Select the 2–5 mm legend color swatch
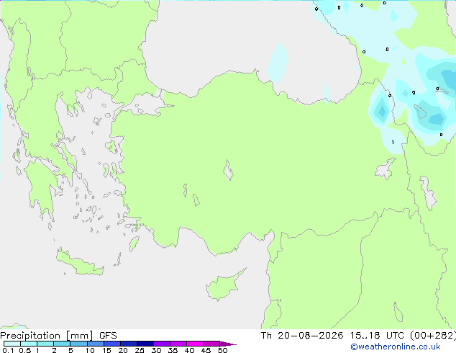 pyautogui.click(x=62, y=344)
